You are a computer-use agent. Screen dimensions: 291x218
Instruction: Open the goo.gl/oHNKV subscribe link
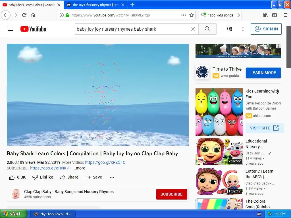point(50,168)
